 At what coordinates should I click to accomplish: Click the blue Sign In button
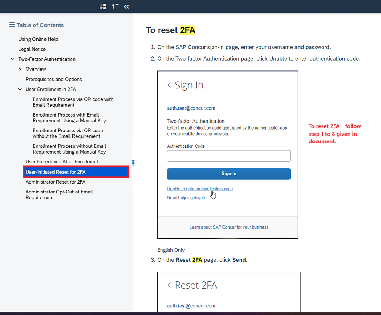[x=229, y=174]
